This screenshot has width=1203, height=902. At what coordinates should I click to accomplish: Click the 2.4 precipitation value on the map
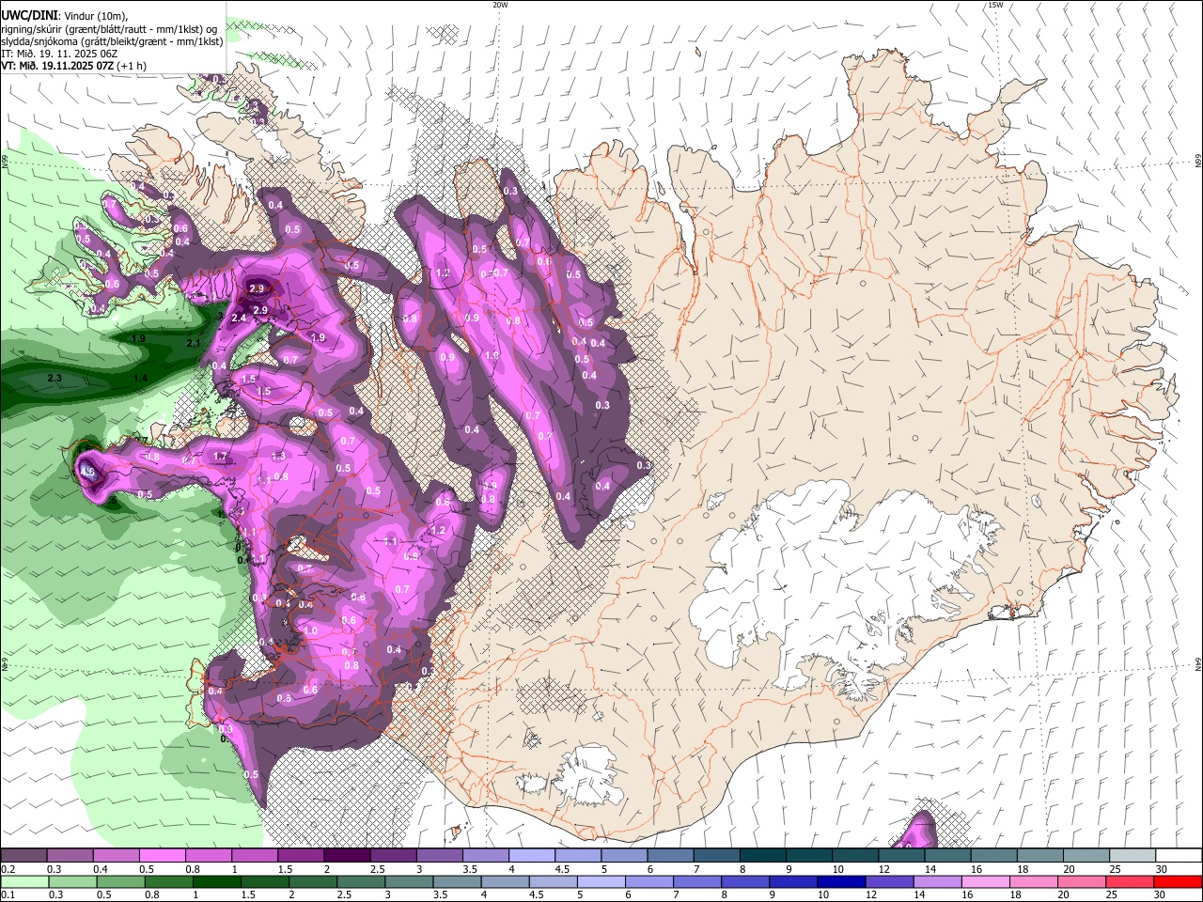click(x=239, y=319)
